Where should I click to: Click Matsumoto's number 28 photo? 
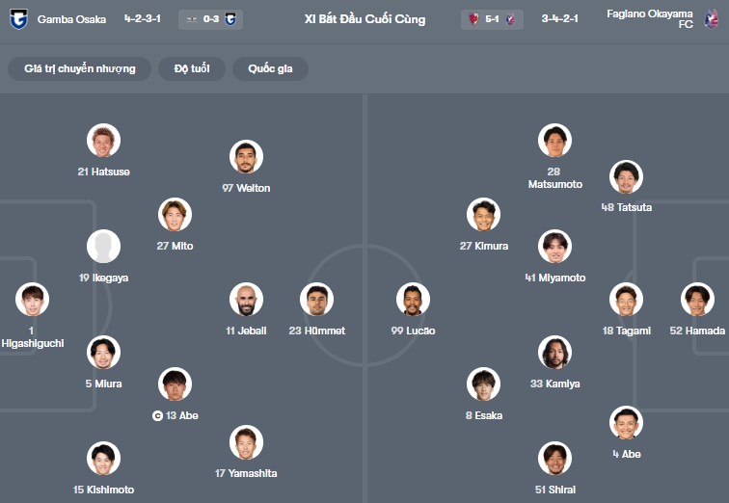[x=554, y=141]
